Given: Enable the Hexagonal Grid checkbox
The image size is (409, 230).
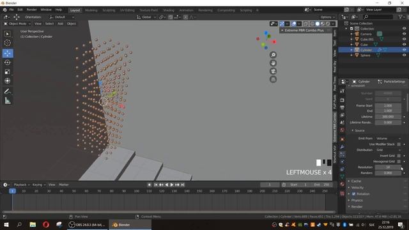Looking at the screenshot, I should pyautogui.click(x=399, y=162).
